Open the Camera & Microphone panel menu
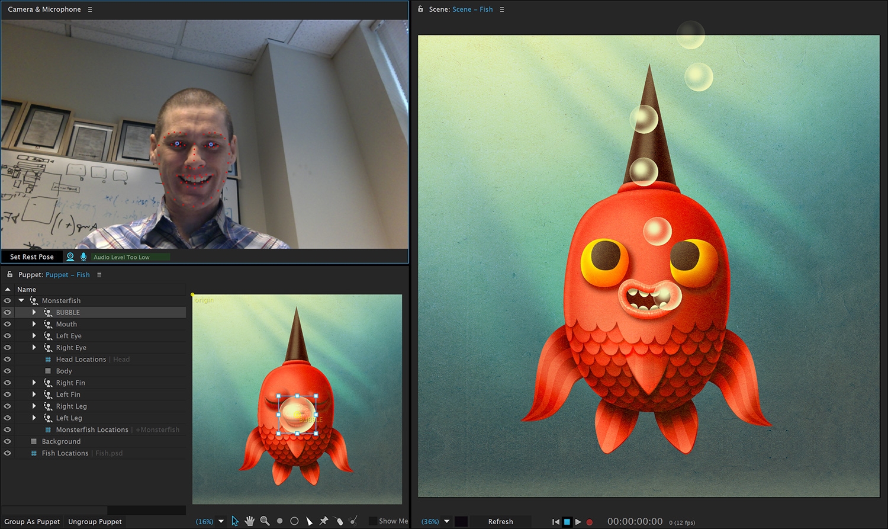888x529 pixels. tap(90, 9)
